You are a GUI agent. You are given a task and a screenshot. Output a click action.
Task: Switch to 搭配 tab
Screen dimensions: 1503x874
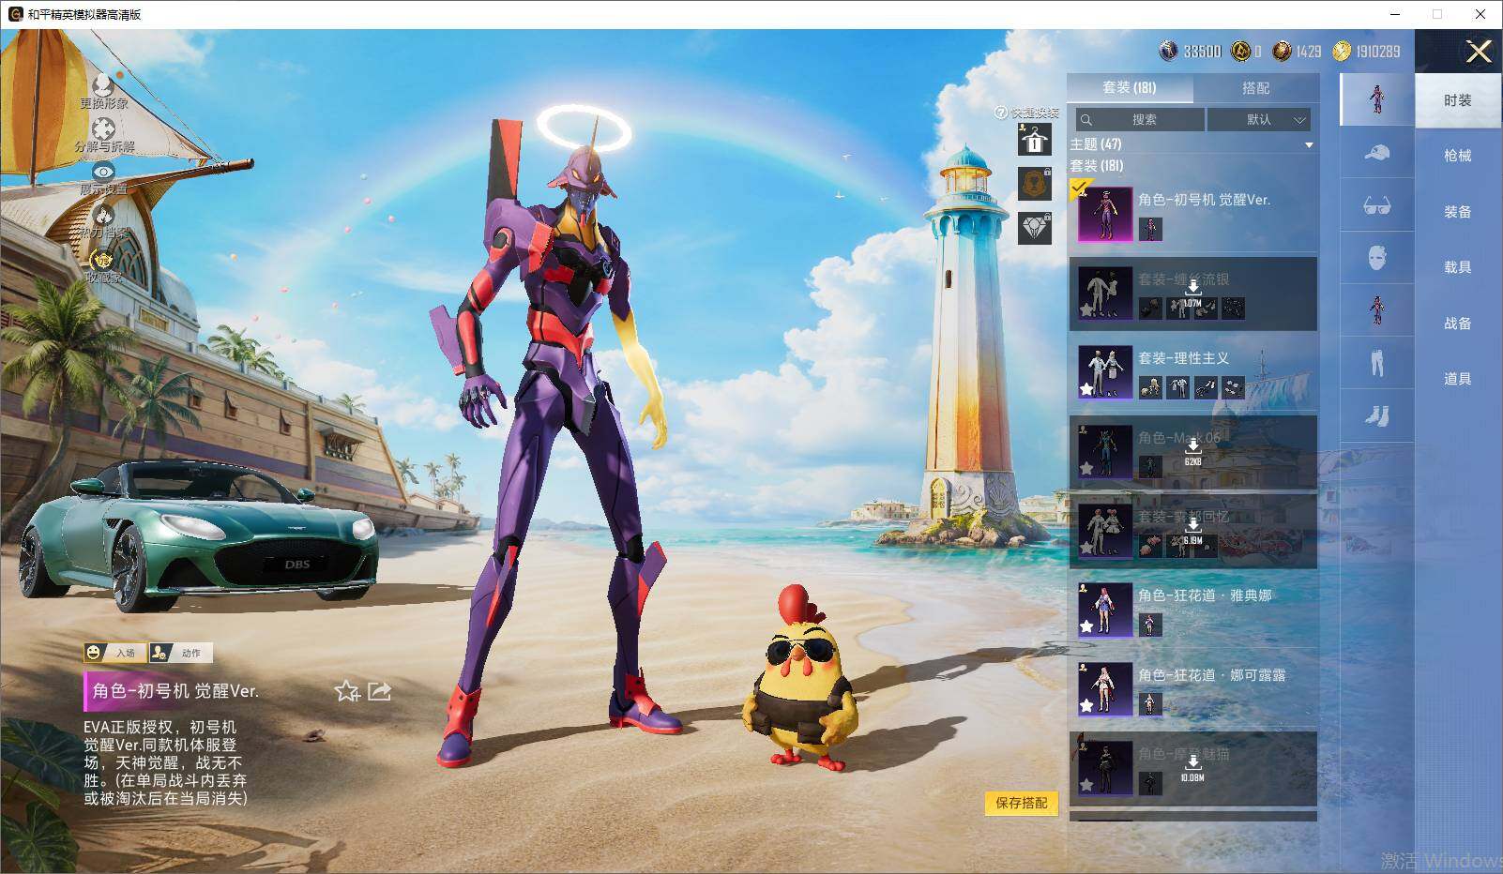point(1255,87)
